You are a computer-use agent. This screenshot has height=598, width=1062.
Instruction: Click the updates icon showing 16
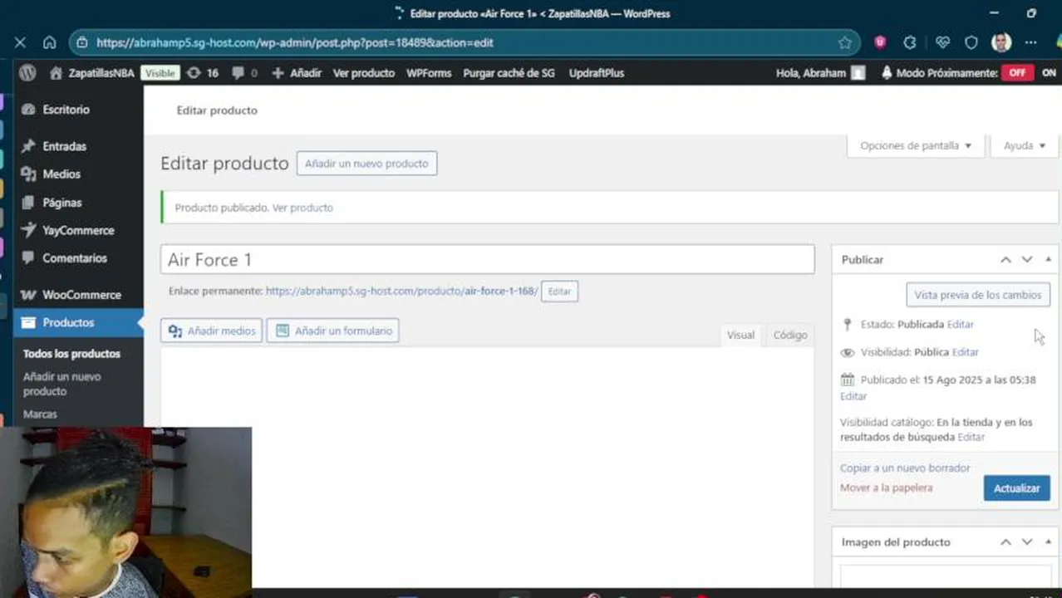pos(203,73)
